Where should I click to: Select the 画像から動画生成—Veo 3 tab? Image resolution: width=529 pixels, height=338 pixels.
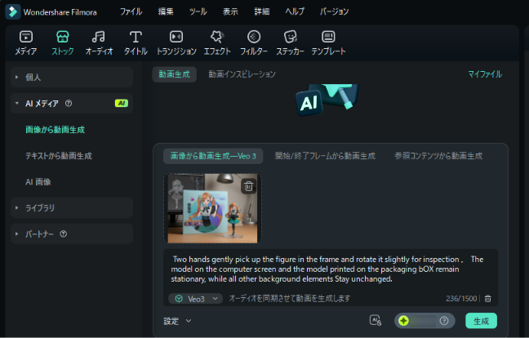point(213,156)
